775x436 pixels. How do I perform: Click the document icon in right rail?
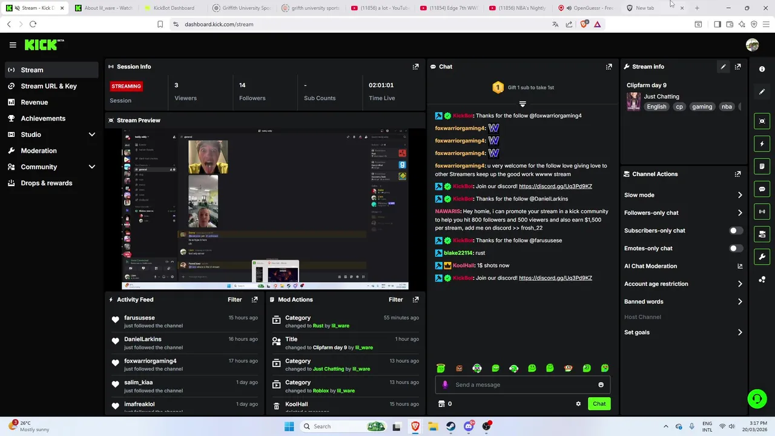[762, 166]
